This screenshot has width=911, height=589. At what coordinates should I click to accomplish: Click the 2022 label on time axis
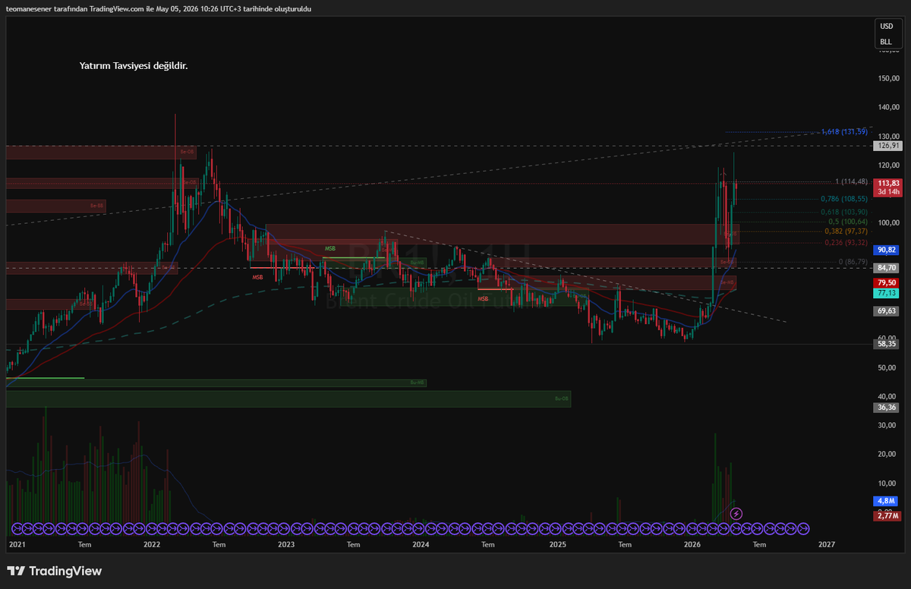[152, 544]
